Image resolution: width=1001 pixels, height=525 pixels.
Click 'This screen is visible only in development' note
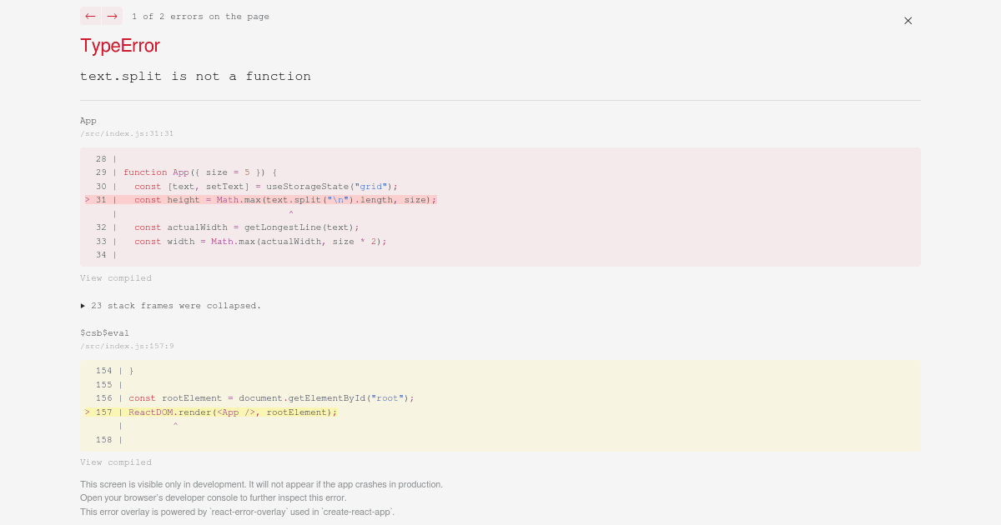coord(261,484)
